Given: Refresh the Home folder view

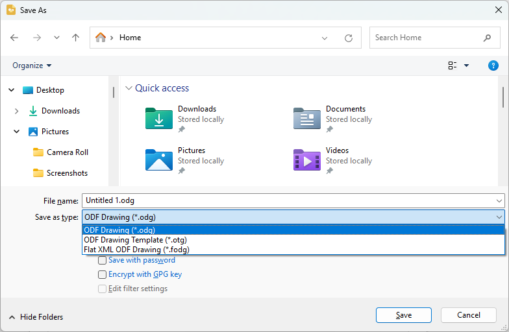Looking at the screenshot, I should (349, 38).
